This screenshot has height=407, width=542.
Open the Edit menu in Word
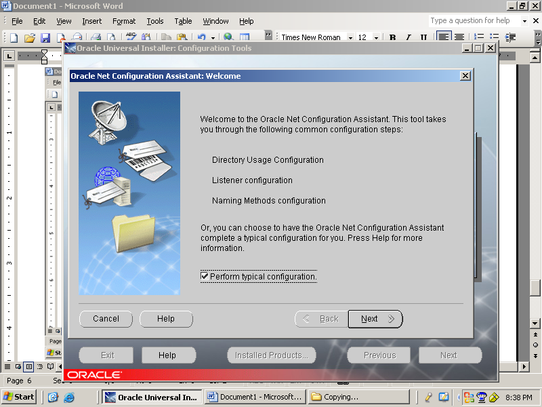pyautogui.click(x=39, y=21)
